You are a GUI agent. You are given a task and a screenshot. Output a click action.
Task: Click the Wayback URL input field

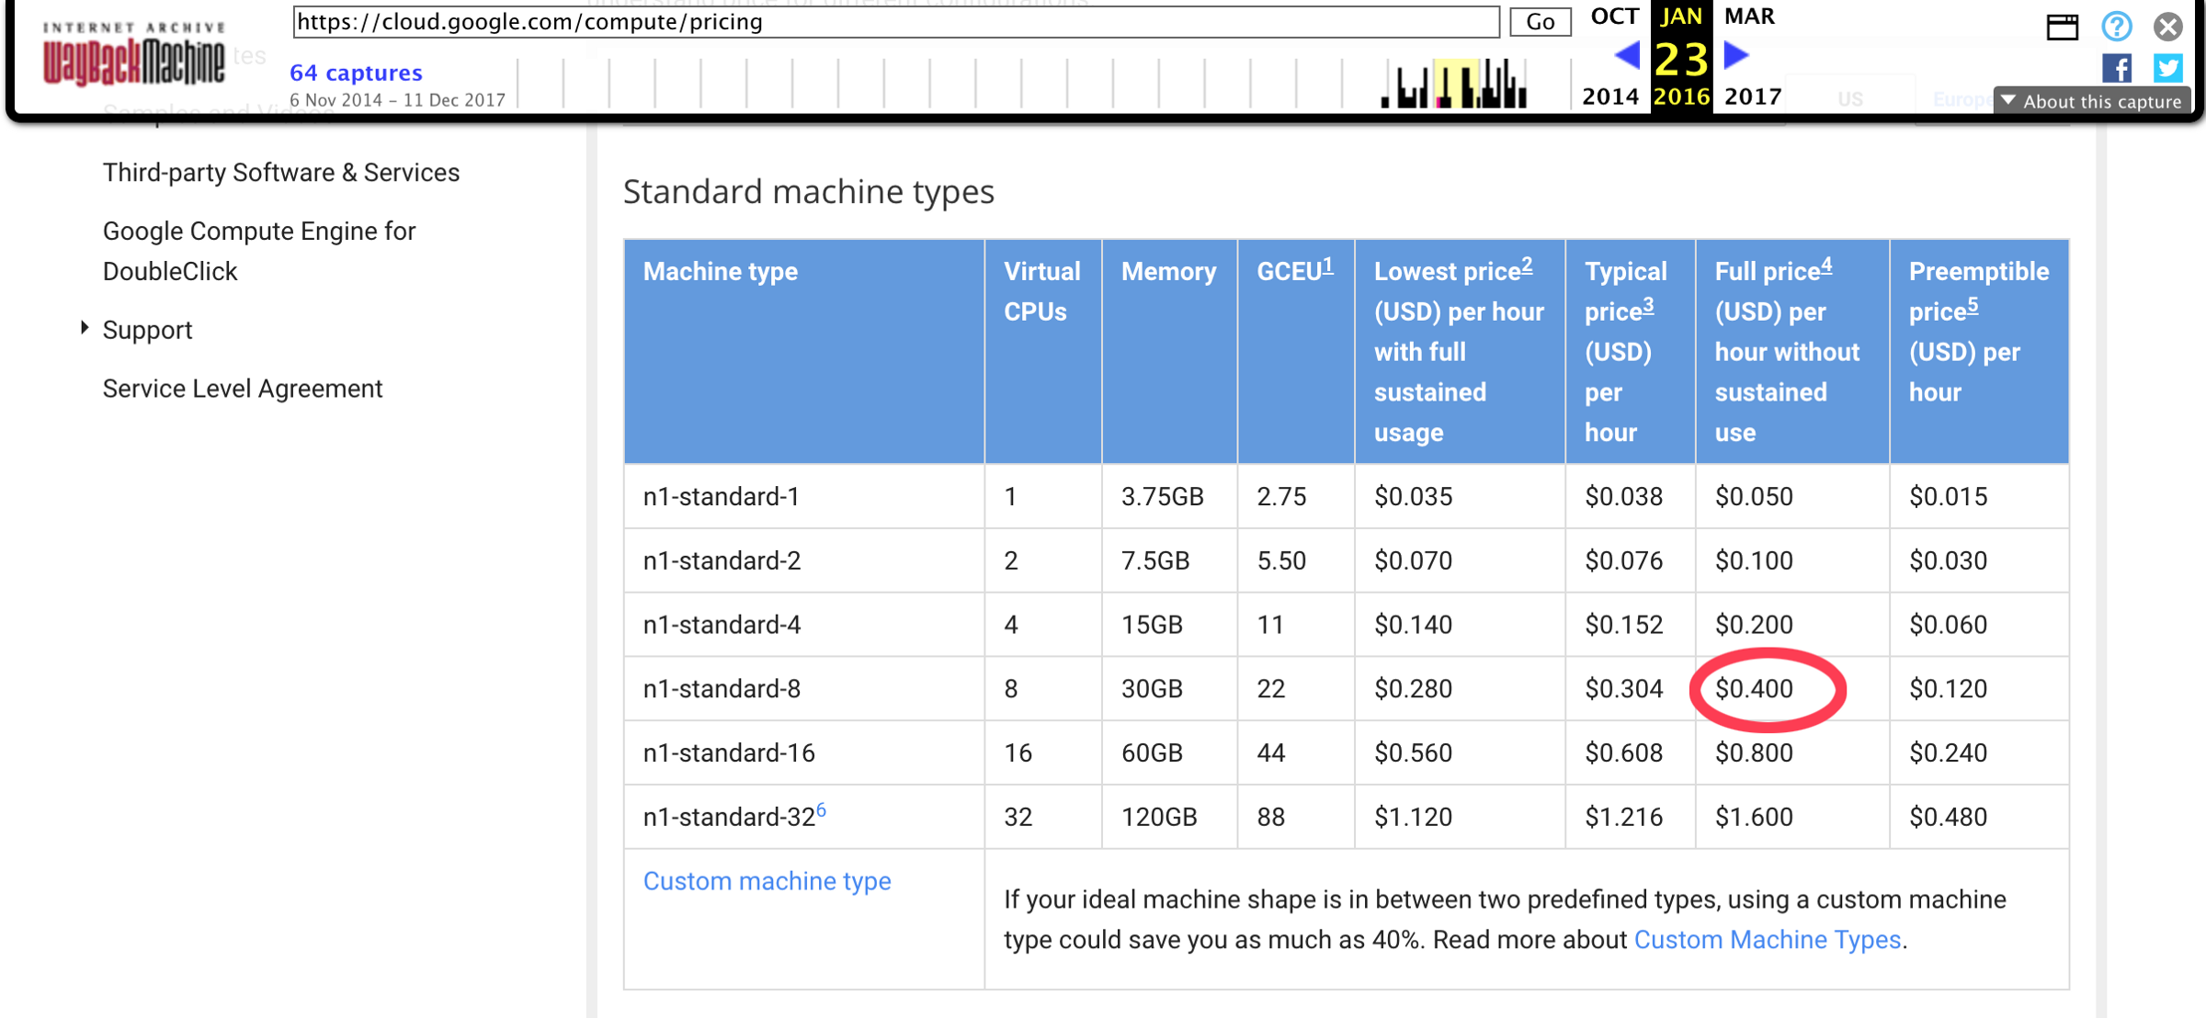[x=895, y=22]
